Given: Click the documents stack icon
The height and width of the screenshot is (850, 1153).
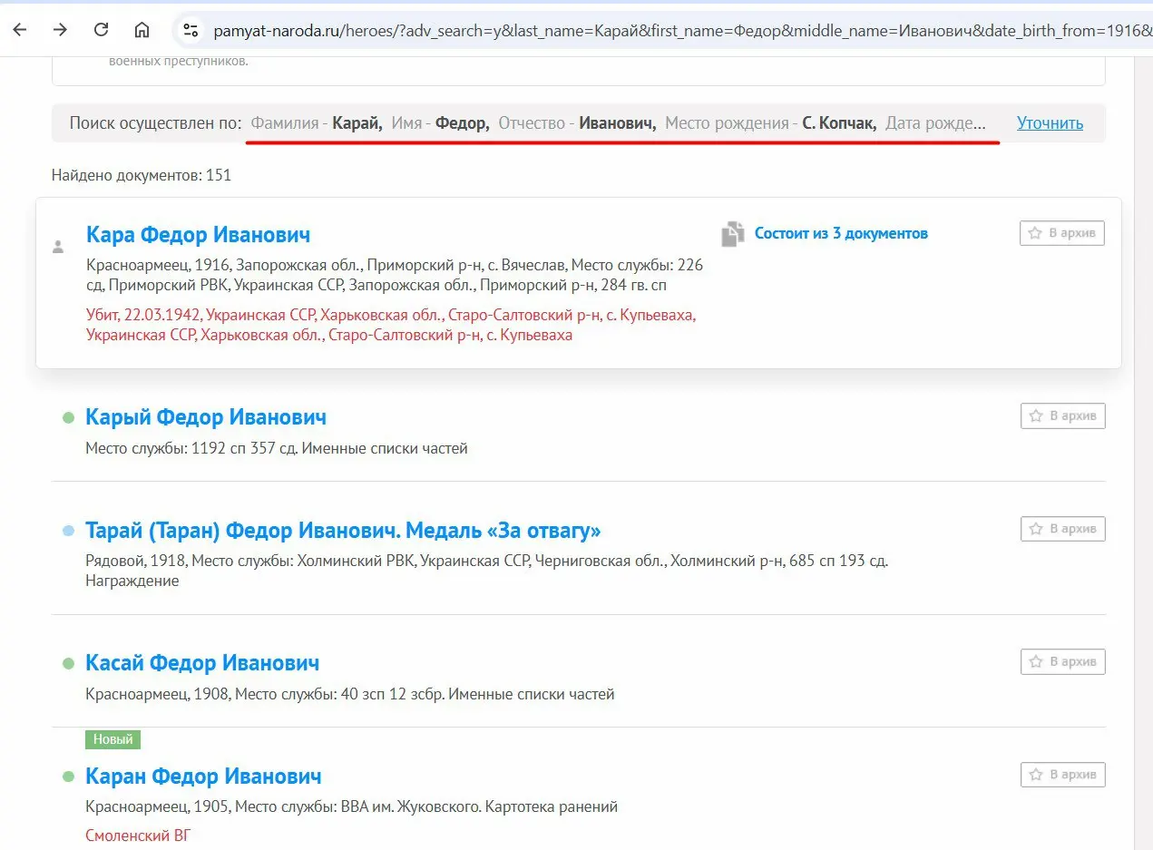Looking at the screenshot, I should pyautogui.click(x=732, y=234).
